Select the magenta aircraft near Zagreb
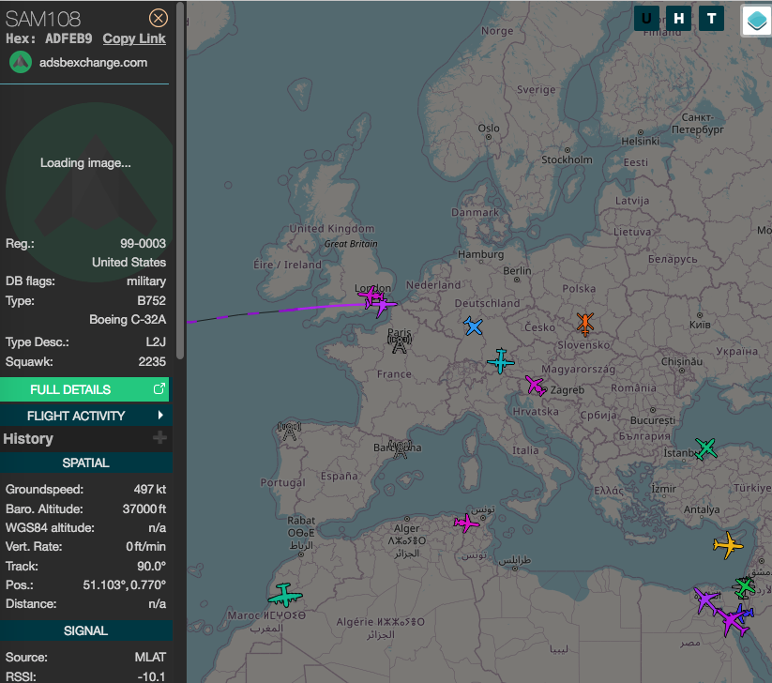 pyautogui.click(x=536, y=386)
